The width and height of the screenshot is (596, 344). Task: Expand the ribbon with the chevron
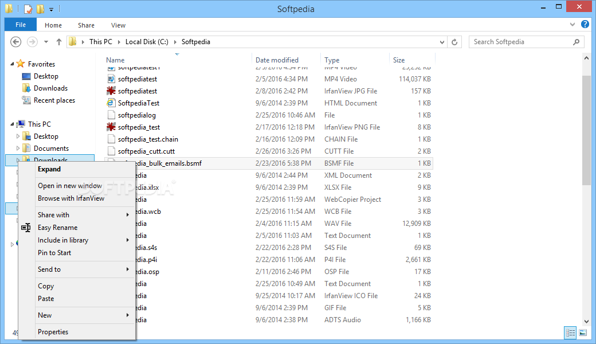pos(573,24)
